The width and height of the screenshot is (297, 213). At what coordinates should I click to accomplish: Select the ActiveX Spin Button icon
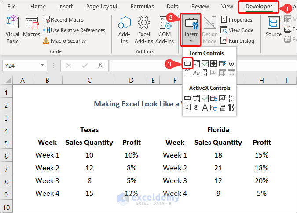[x=187, y=107]
